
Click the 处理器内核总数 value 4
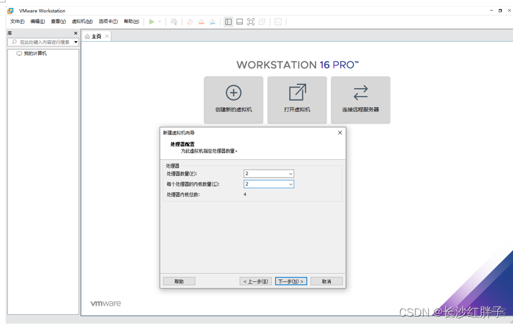click(x=245, y=195)
